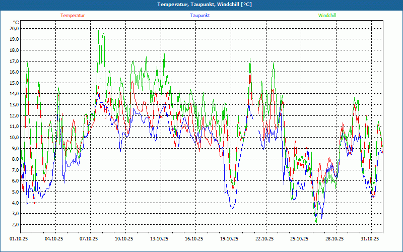This screenshot has width=403, height=252.
Task: Click the 31.10.25 date on the x-axis
Action: tap(370, 239)
